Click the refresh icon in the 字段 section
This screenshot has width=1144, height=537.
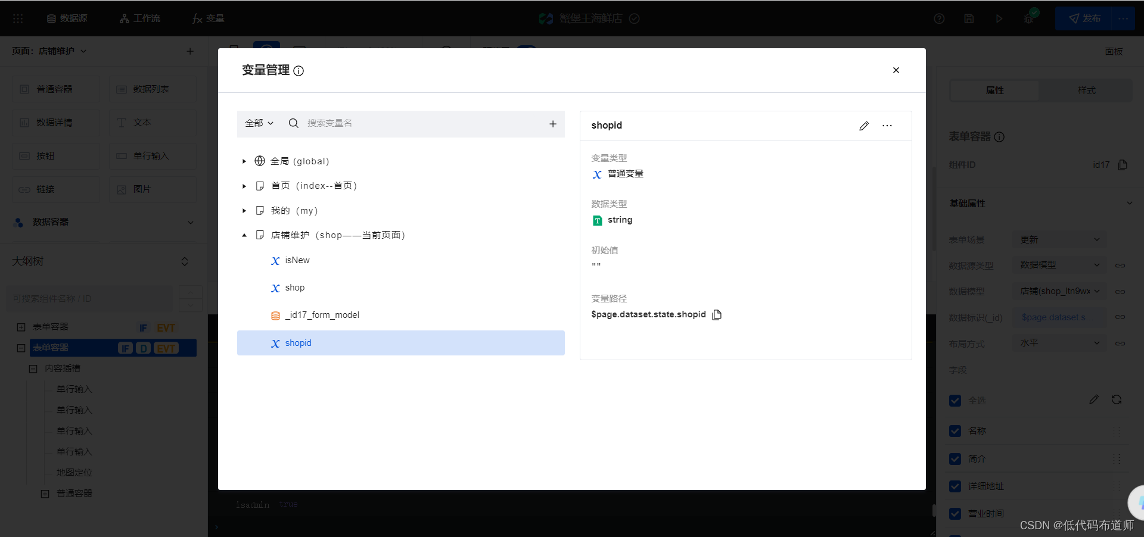coord(1117,399)
